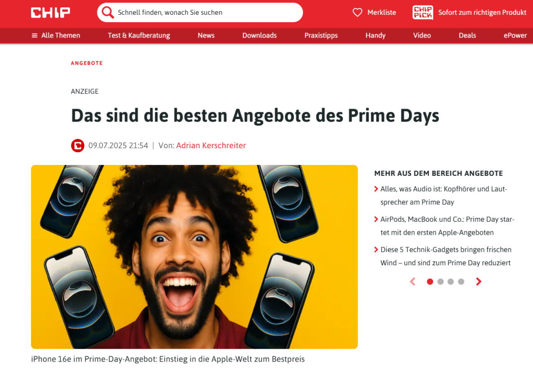533x368 pixels.
Task: Go to previous carousel slide arrow
Action: pyautogui.click(x=413, y=282)
